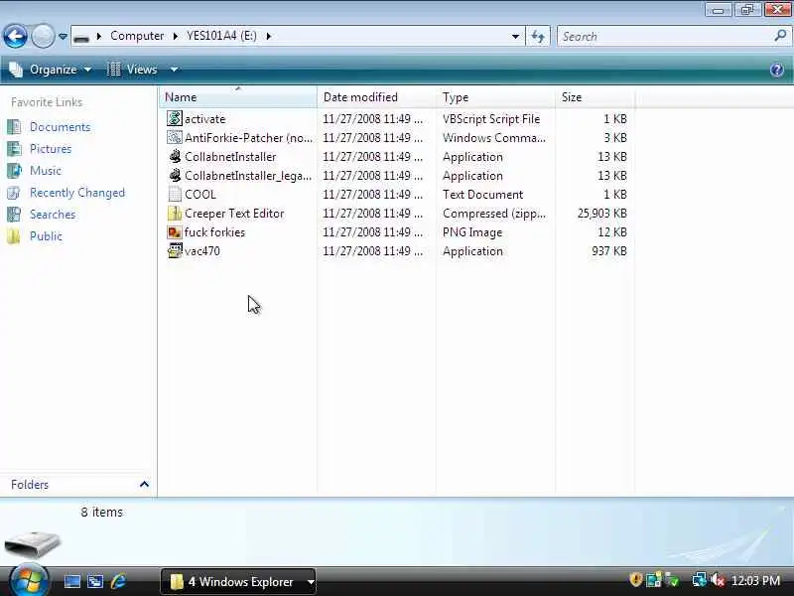Open Music in Favorite Links
Image resolution: width=794 pixels, height=596 pixels.
point(46,171)
